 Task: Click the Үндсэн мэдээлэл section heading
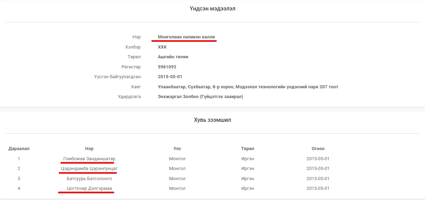tap(212, 9)
